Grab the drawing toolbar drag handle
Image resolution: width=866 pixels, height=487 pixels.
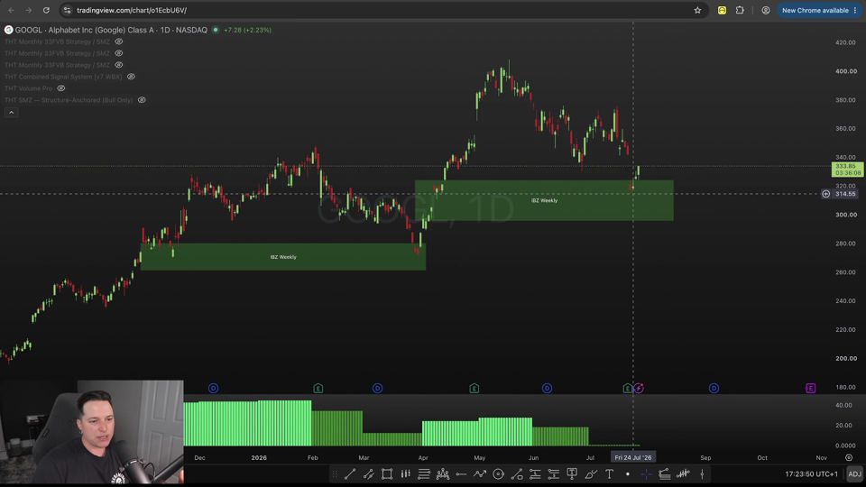(x=334, y=473)
